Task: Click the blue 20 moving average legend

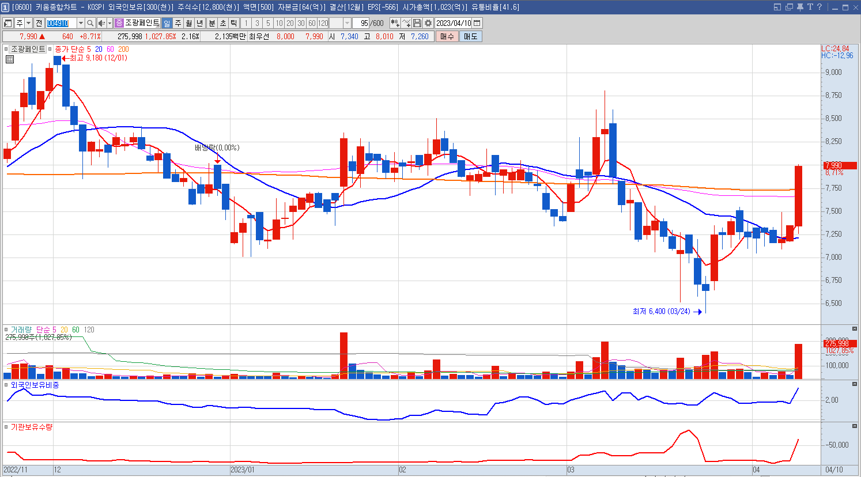Action: [99, 49]
